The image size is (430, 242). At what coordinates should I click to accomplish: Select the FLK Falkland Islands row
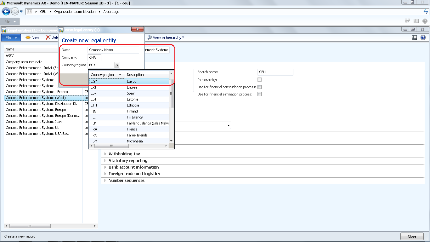[x=129, y=123]
